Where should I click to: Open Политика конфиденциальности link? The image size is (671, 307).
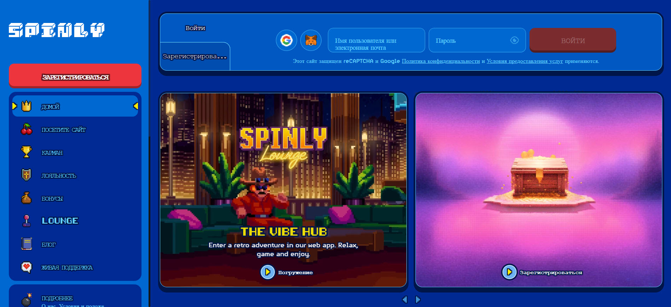441,61
